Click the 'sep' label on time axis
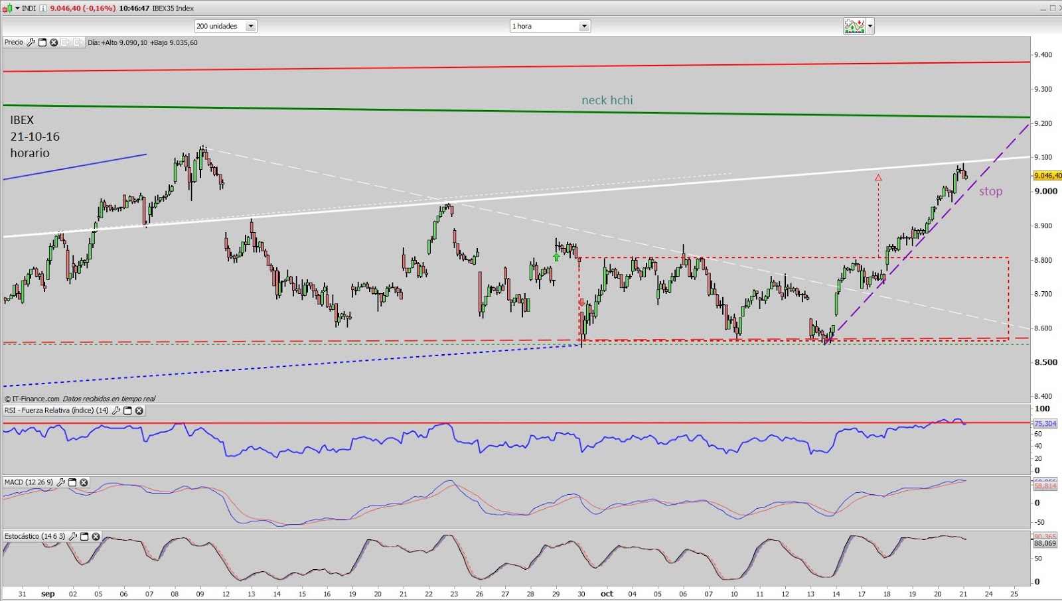1062x601 pixels. pos(48,594)
